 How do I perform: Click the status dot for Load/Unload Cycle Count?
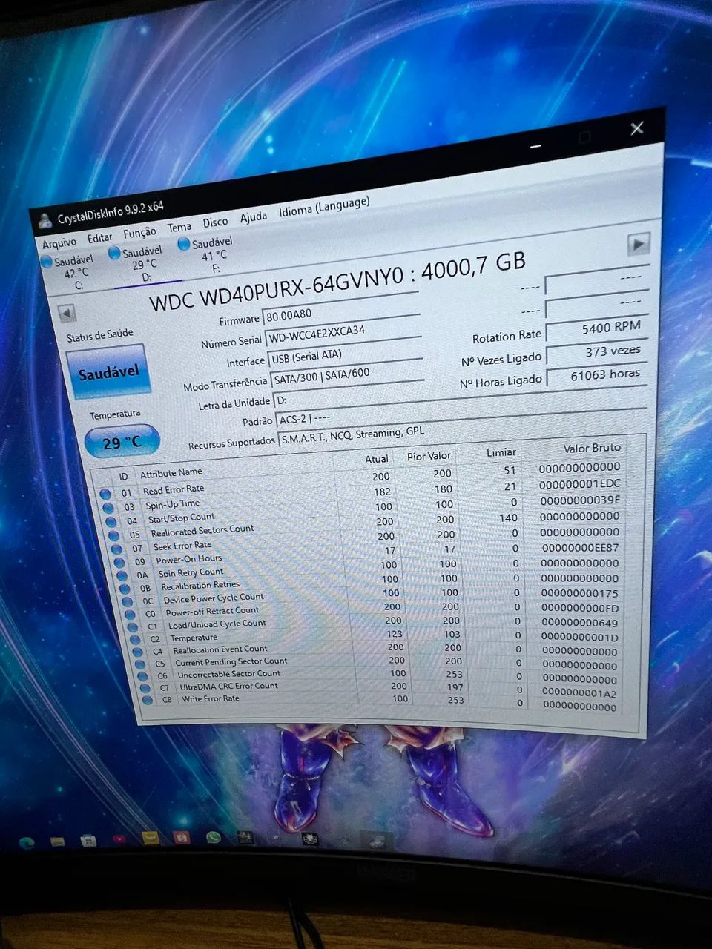[133, 627]
